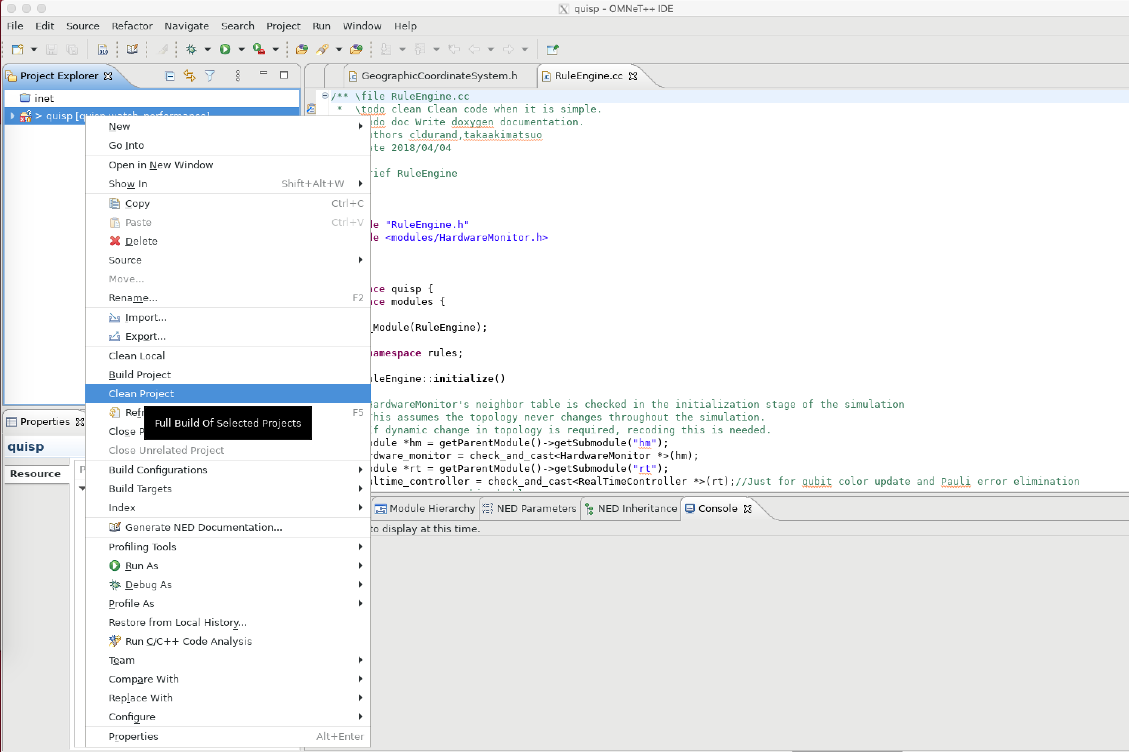The height and width of the screenshot is (752, 1129).
Task: Open the Run dropdown arrow
Action: click(240, 49)
